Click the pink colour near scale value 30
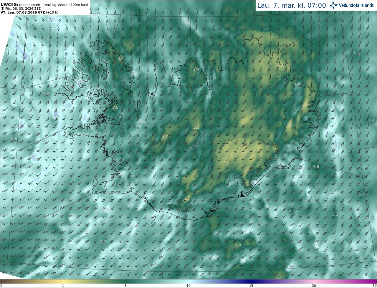Screen dimensions: 377x288 [x=314, y=282]
